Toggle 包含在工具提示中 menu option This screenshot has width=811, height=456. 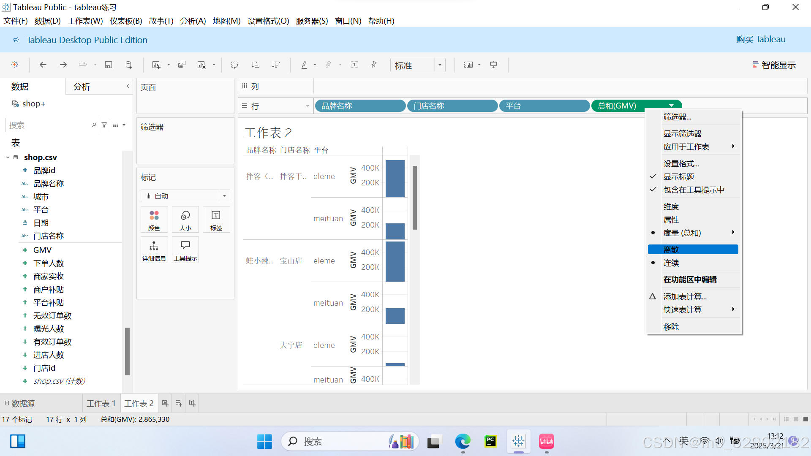pos(693,190)
